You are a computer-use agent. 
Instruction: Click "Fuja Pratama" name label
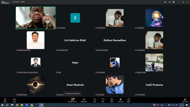click(101, 73)
